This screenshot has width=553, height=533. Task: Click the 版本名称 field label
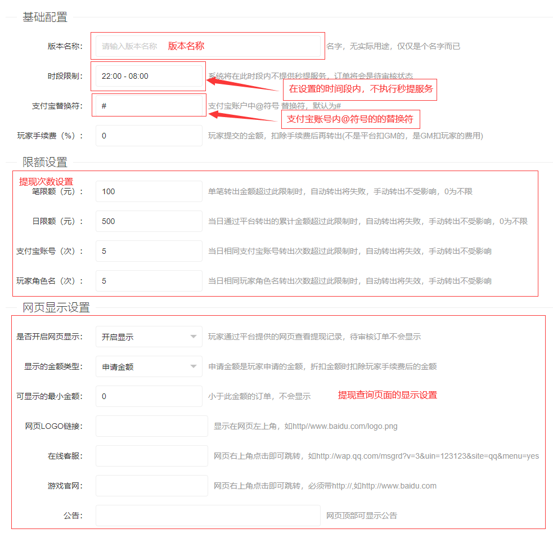pos(65,46)
